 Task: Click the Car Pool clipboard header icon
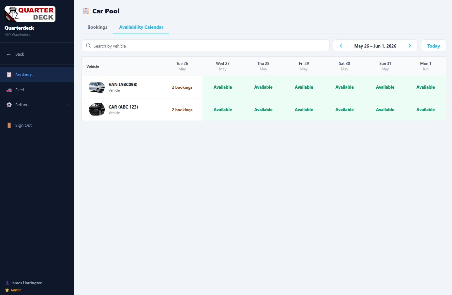click(x=86, y=11)
